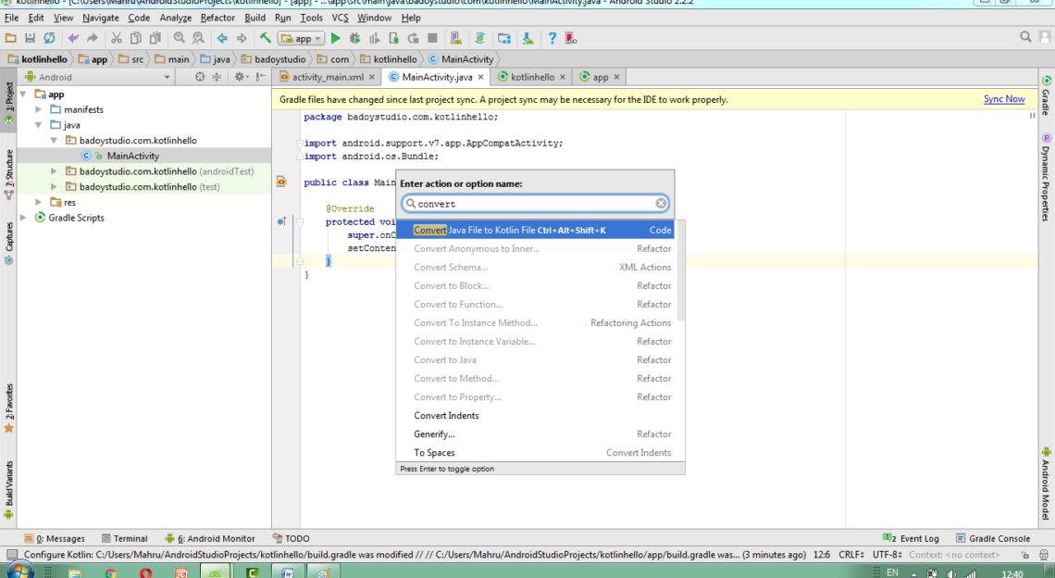The height and width of the screenshot is (578, 1055).
Task: Click the Debug app bug icon
Action: 355,38
